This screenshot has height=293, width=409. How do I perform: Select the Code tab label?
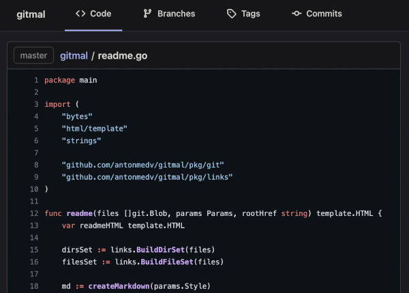101,14
